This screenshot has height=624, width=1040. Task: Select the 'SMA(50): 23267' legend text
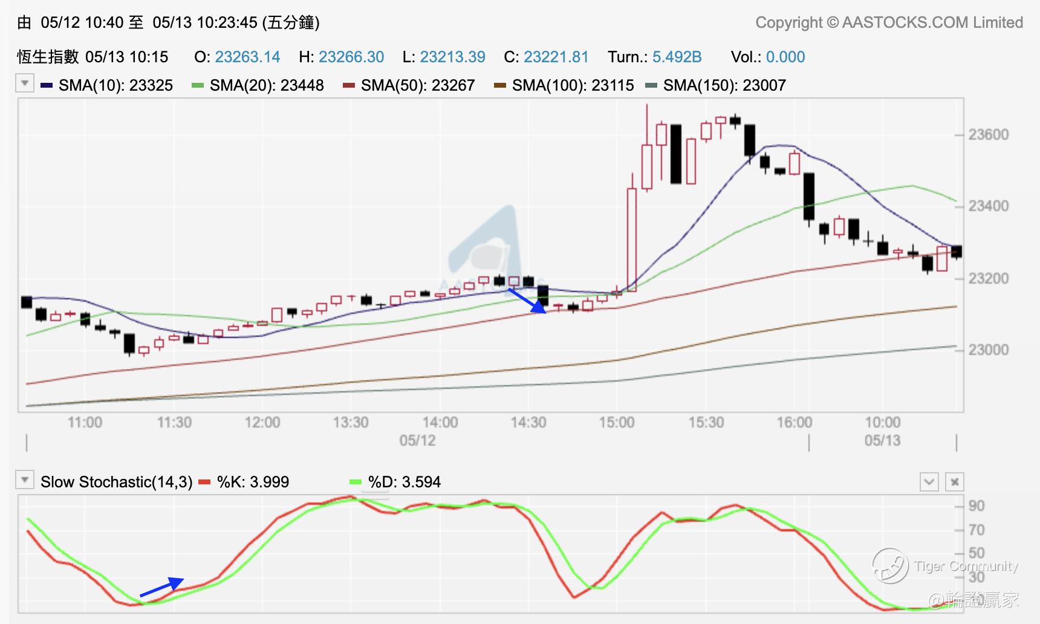coord(418,85)
